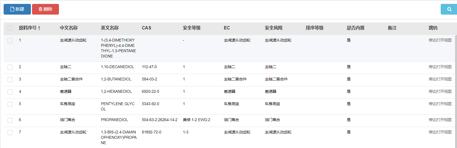Sort by the 原料序号 column arrow
This screenshot has height=148, width=457.
pyautogui.click(x=39, y=28)
